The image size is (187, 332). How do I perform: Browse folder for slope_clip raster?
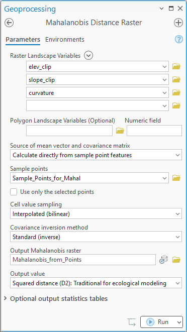176,80
